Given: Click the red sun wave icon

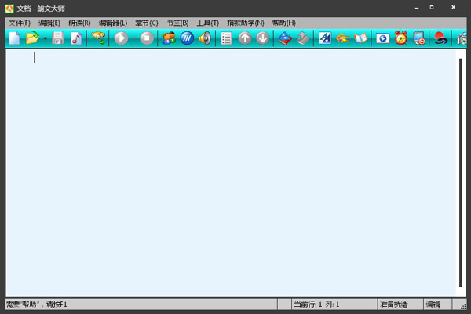Looking at the screenshot, I should pos(440,38).
